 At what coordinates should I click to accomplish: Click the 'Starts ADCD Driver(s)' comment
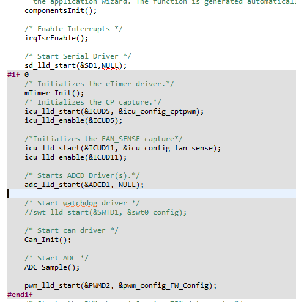pos(82,175)
